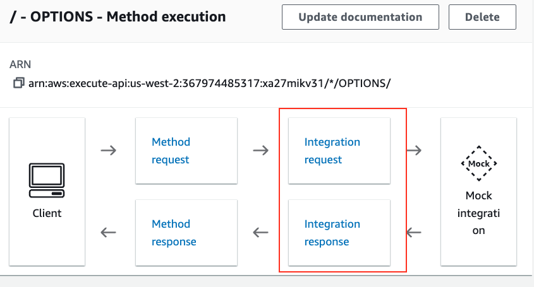Click arrow from Mock integration to Integration response
The image size is (534, 287).
[414, 233]
